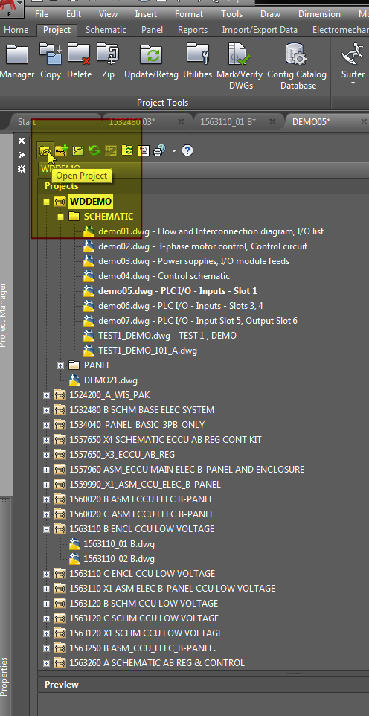Select DEMO21.dwg in the project tree
The width and height of the screenshot is (369, 716).
[x=111, y=380]
